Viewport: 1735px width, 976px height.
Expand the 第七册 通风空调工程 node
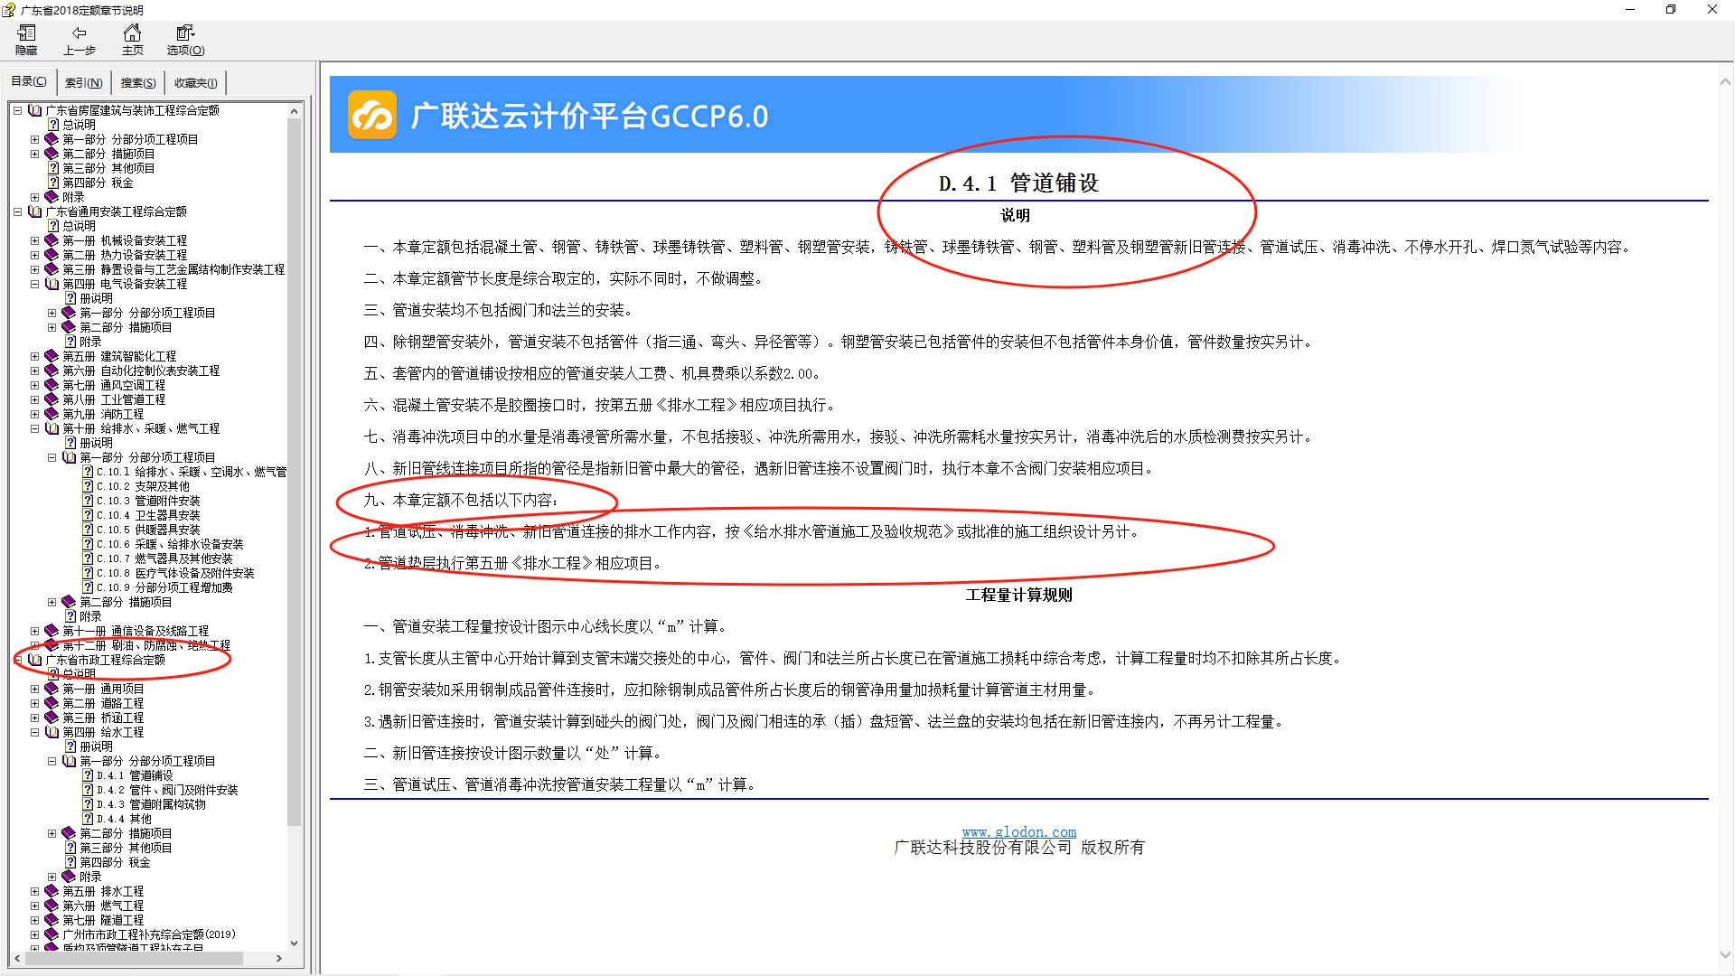click(x=34, y=385)
